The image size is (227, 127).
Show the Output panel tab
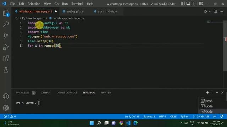click(x=46, y=93)
